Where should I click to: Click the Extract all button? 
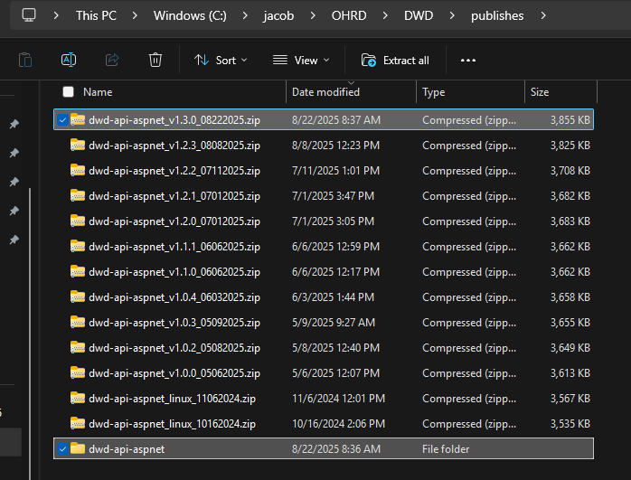click(395, 61)
